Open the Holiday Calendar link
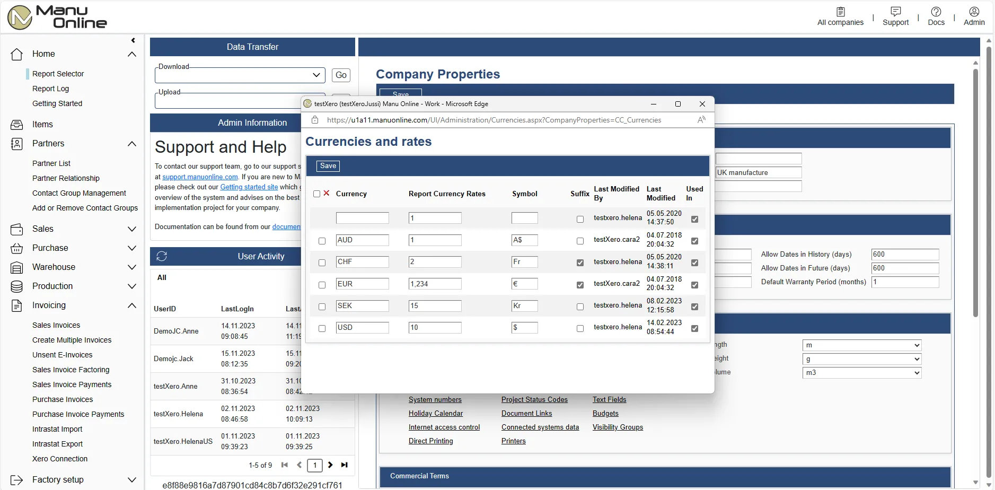The image size is (995, 490). pyautogui.click(x=436, y=413)
